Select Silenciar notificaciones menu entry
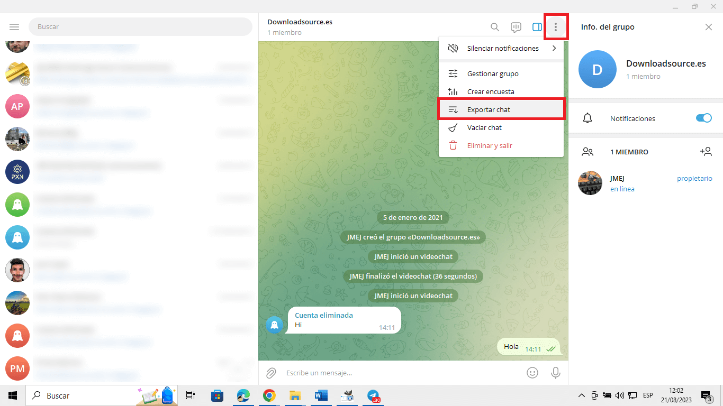This screenshot has width=723, height=406. click(x=501, y=48)
